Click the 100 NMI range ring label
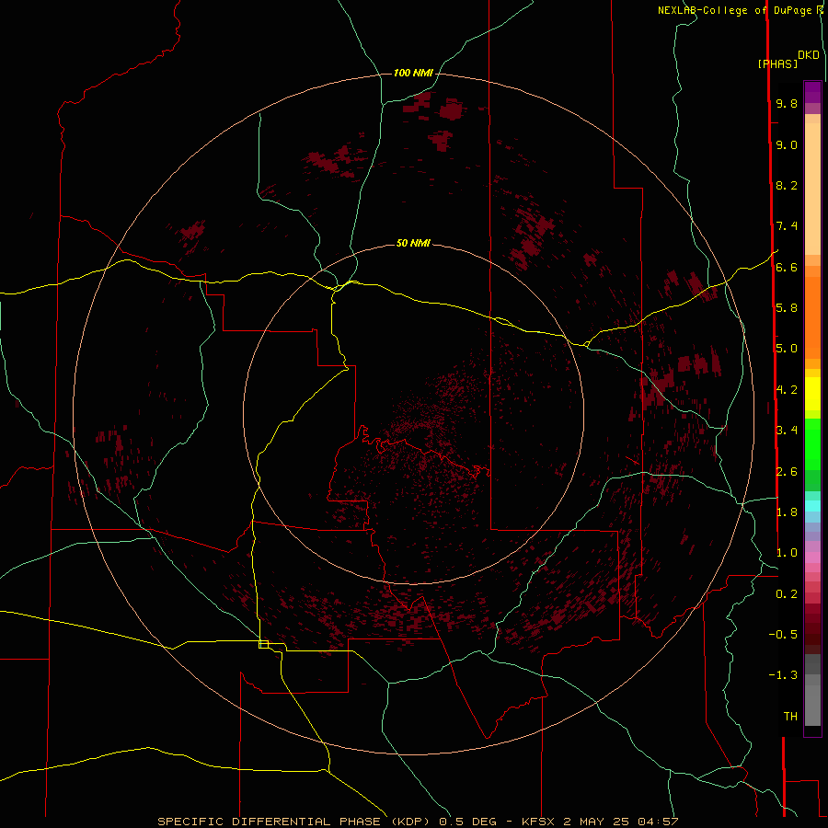Screen dimensions: 828x828 [413, 73]
